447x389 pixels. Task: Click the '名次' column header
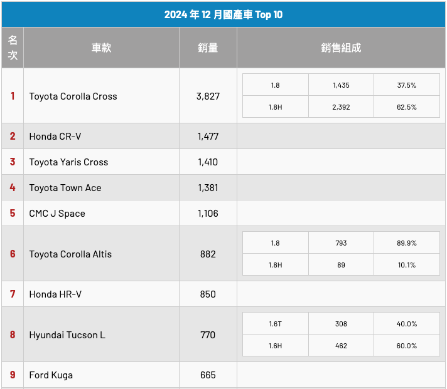click(x=13, y=48)
